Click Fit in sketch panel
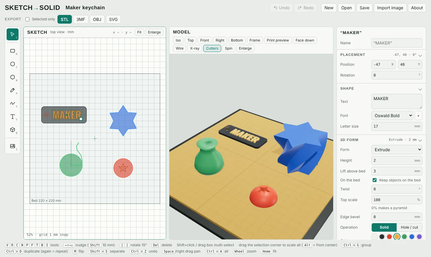The image size is (431, 257). (x=139, y=32)
